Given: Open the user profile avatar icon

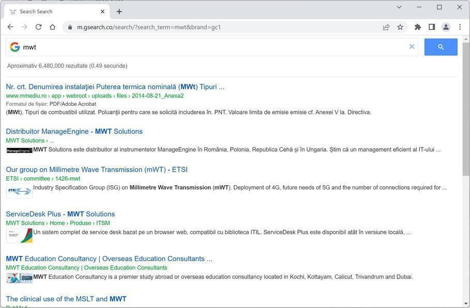Looking at the screenshot, I should coord(446,27).
